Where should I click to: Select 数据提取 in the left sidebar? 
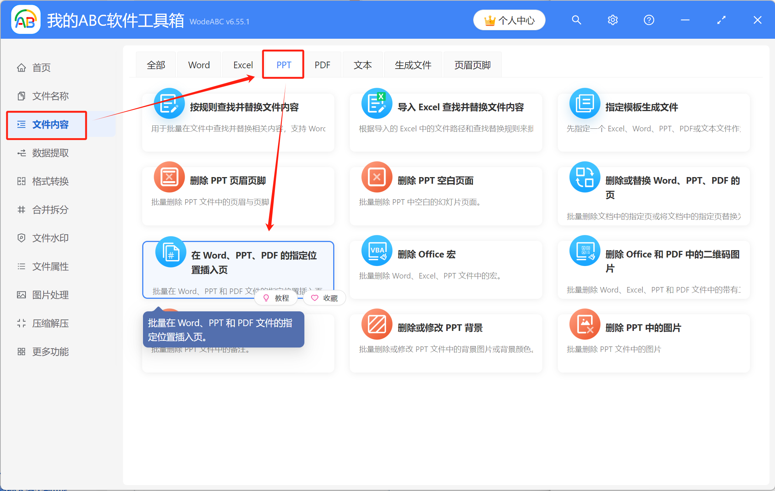pos(50,153)
